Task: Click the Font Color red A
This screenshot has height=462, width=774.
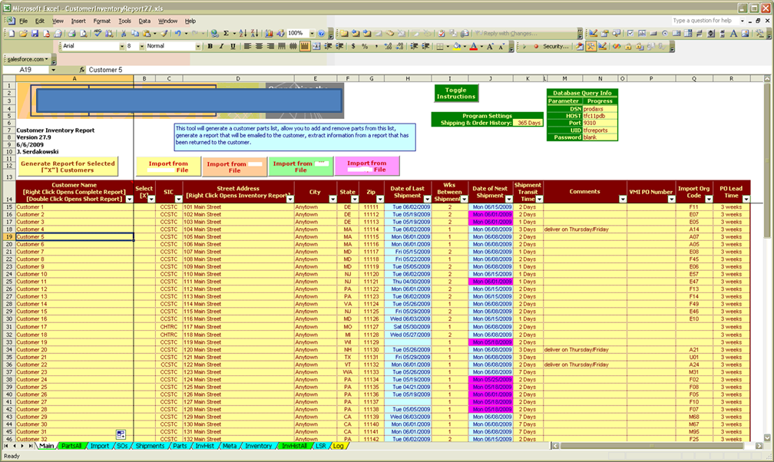Action: [x=473, y=46]
